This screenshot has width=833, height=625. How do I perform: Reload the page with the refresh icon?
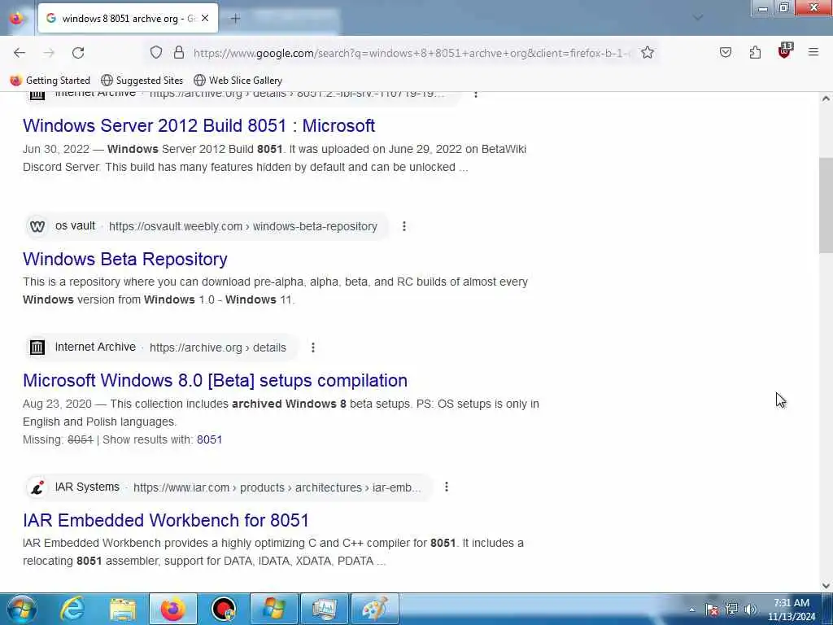coord(78,53)
